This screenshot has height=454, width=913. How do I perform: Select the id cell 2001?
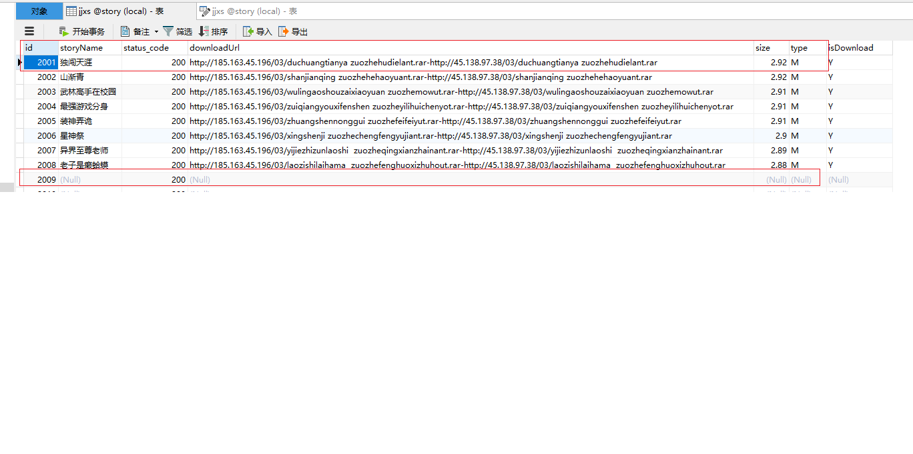[x=41, y=62]
